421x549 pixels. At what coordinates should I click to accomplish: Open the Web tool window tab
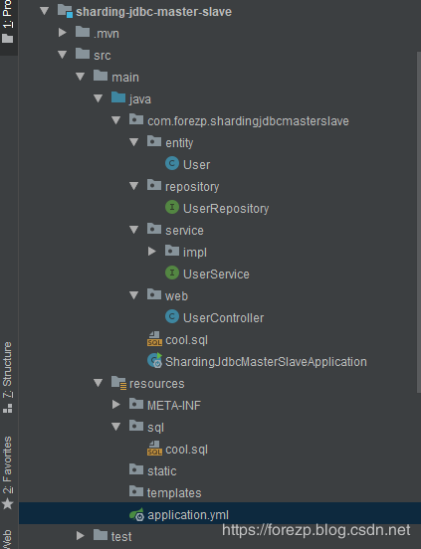coord(8,539)
